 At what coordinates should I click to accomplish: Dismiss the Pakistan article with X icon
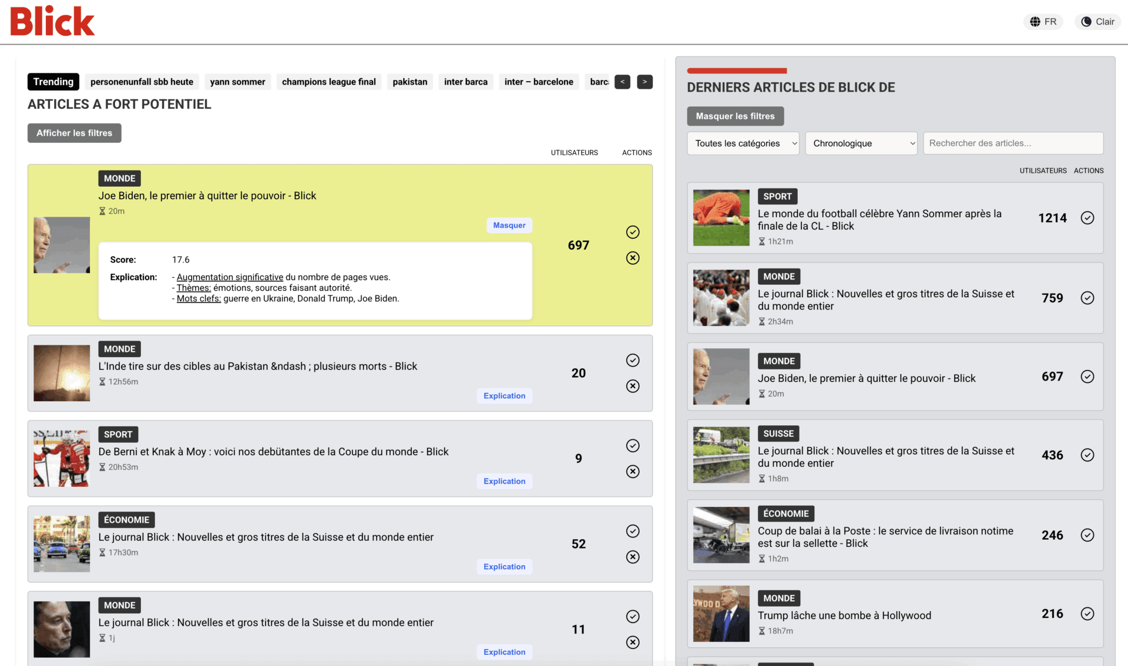633,386
